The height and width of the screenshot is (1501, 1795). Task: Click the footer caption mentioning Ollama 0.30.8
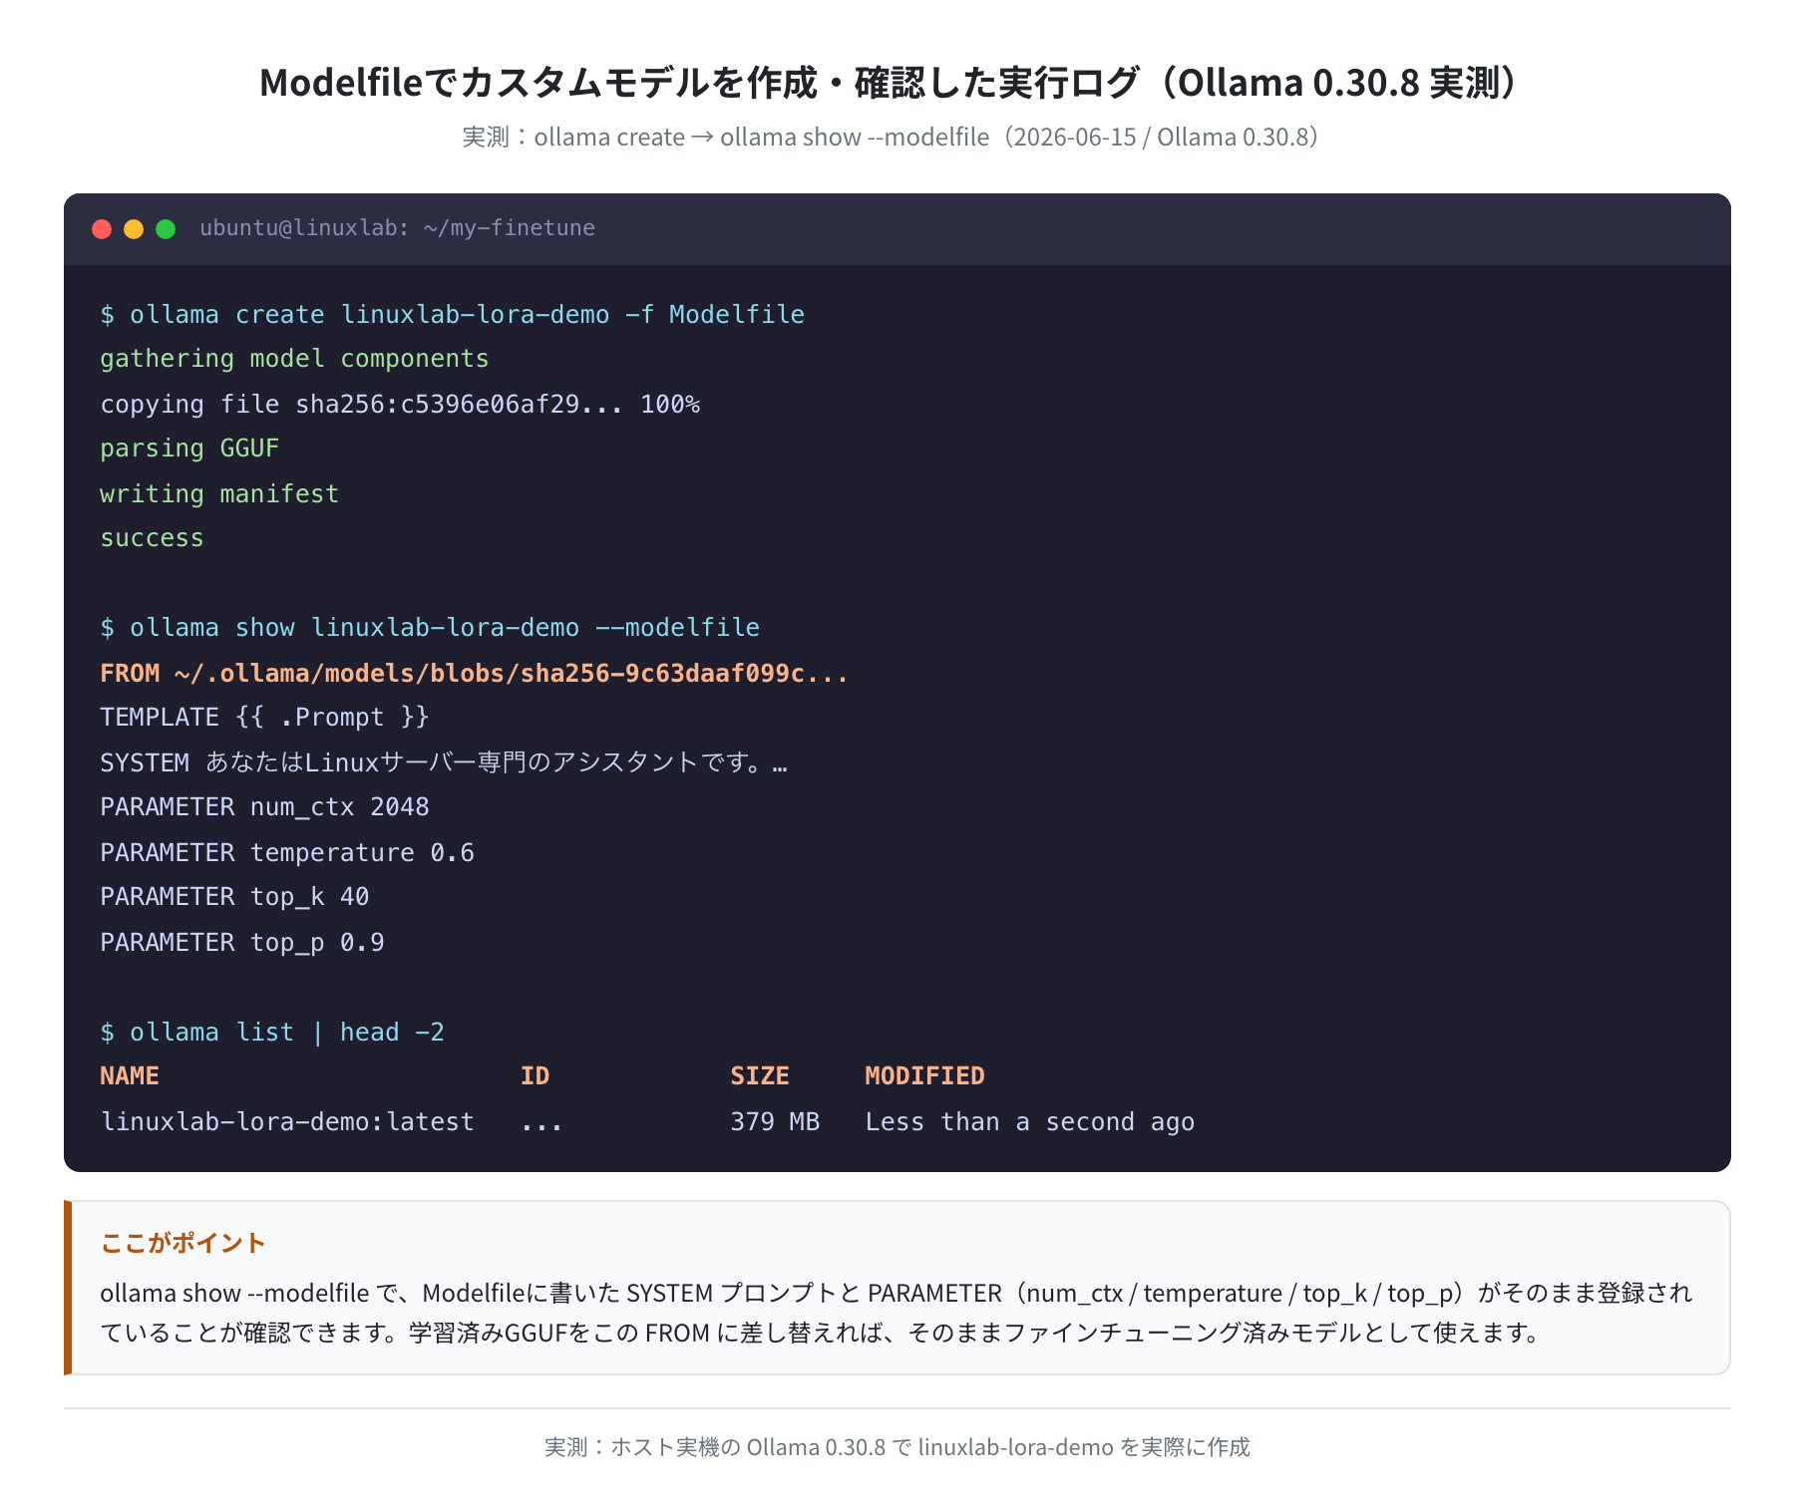click(897, 1447)
